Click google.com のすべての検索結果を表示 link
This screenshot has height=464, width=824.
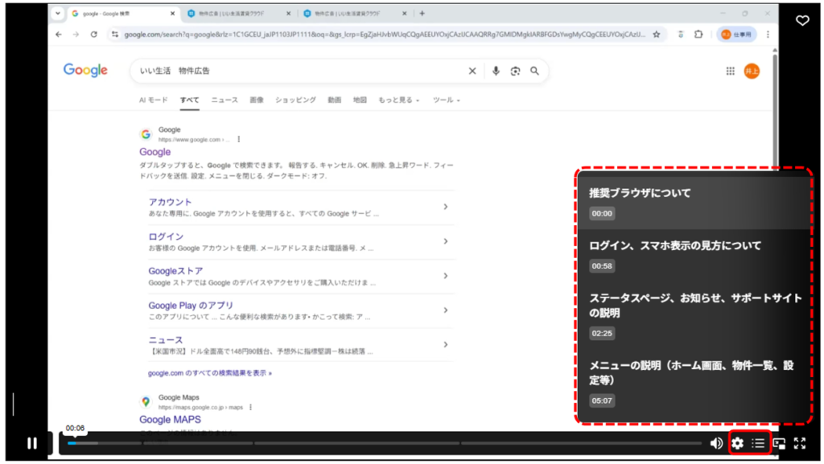click(210, 373)
